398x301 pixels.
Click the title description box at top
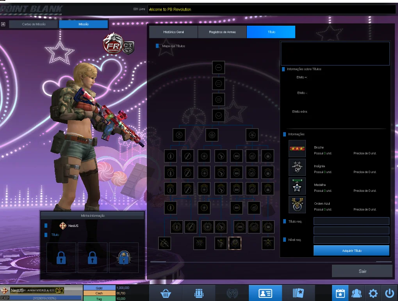click(x=335, y=53)
